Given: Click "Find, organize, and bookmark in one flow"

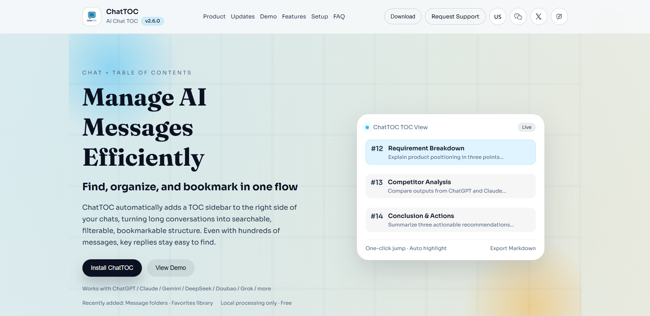Looking at the screenshot, I should 190,187.
